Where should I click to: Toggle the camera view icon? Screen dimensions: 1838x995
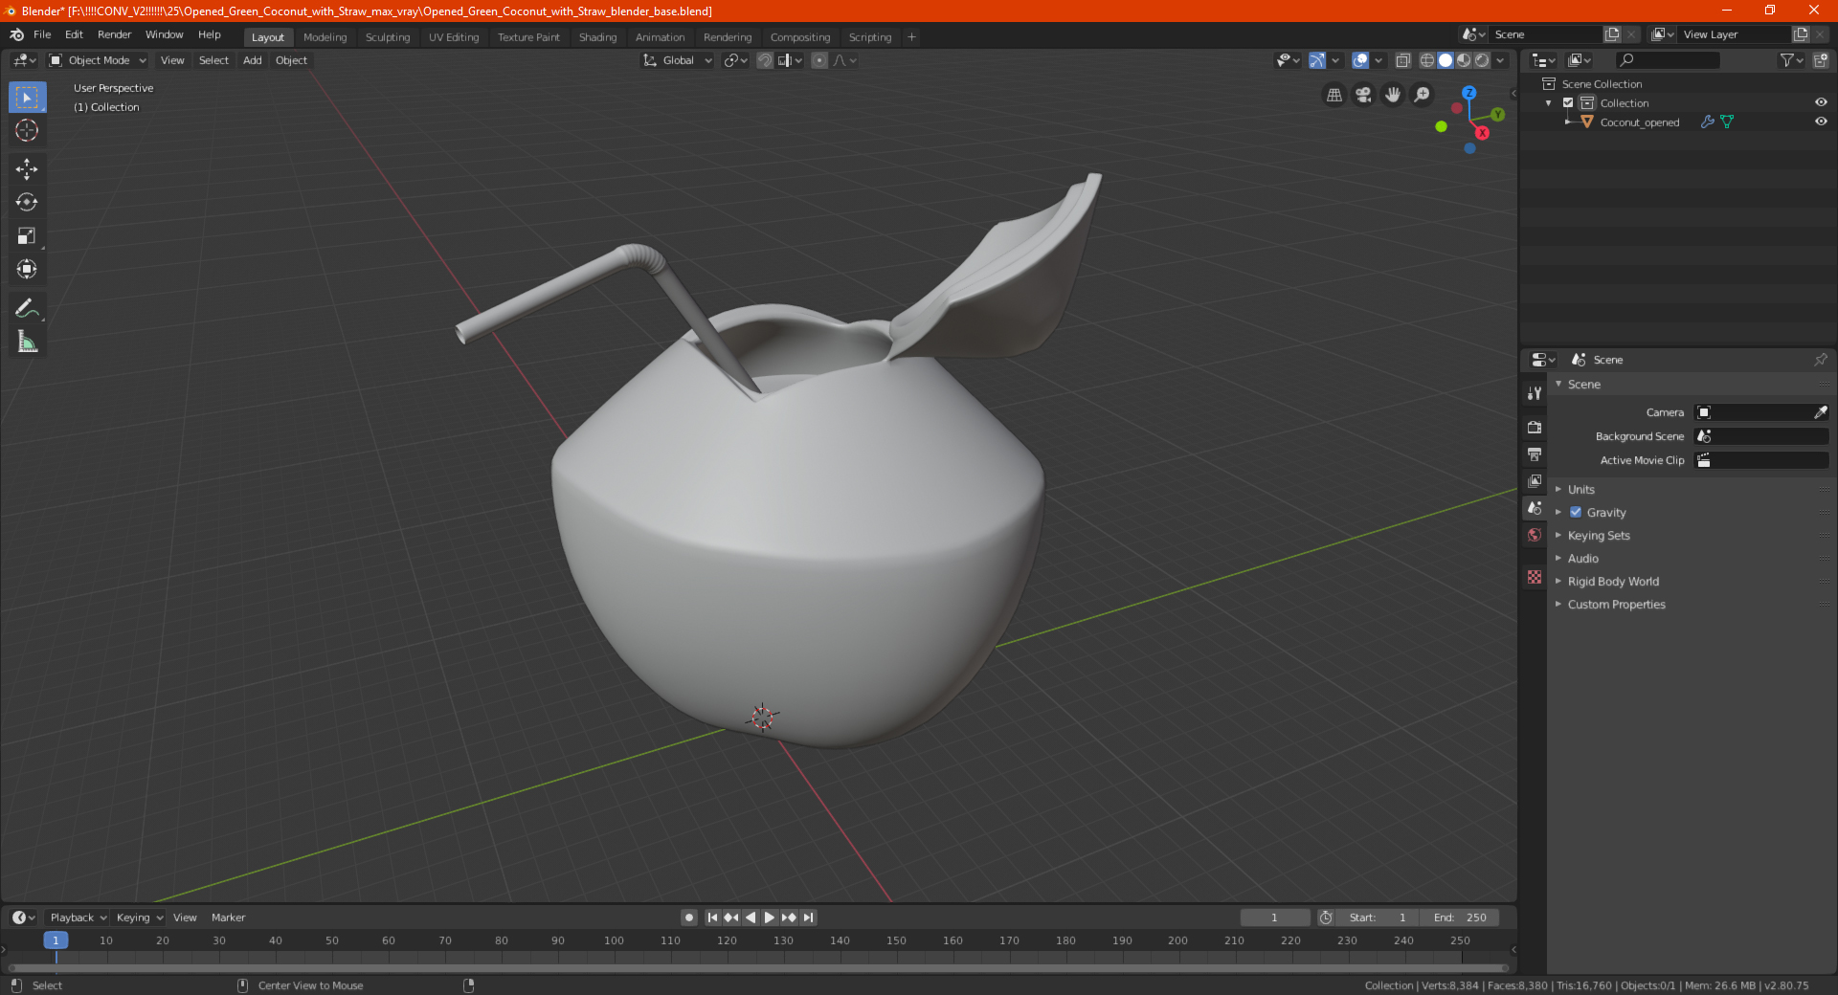(1363, 95)
